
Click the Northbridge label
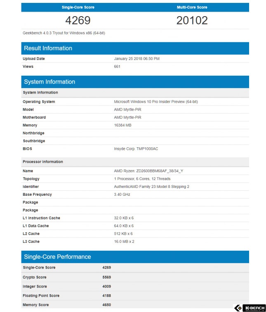33,133
